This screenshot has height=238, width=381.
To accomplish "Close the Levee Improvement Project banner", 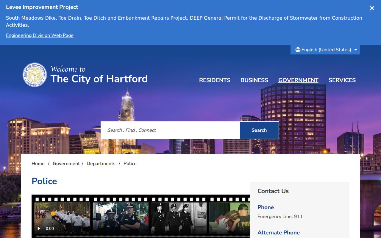I will 372,8.
